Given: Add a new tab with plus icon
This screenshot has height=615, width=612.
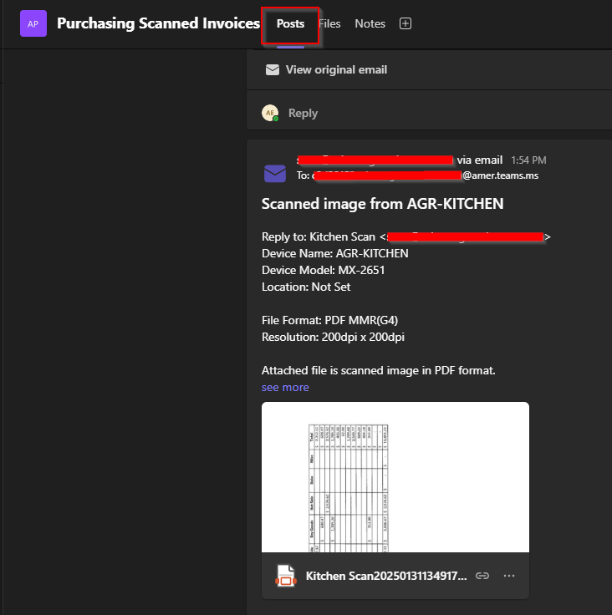Looking at the screenshot, I should click(x=405, y=23).
